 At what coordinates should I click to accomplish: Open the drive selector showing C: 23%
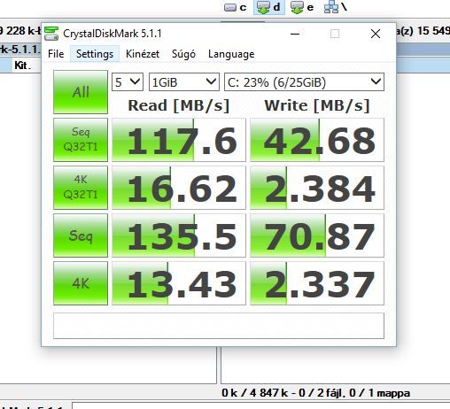[x=304, y=81]
